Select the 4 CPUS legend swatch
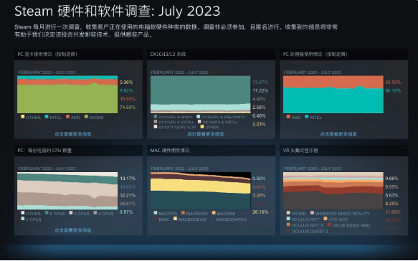This screenshot has width=418, height=261. click(x=95, y=213)
